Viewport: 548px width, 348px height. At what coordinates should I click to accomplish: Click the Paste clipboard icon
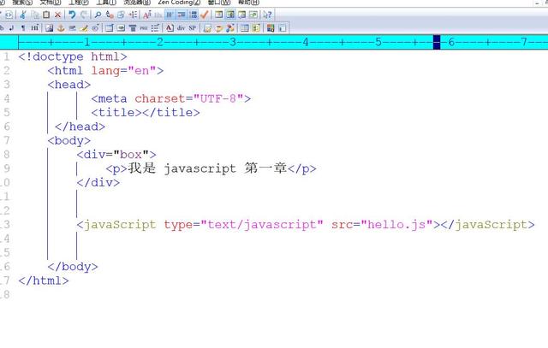pos(46,15)
